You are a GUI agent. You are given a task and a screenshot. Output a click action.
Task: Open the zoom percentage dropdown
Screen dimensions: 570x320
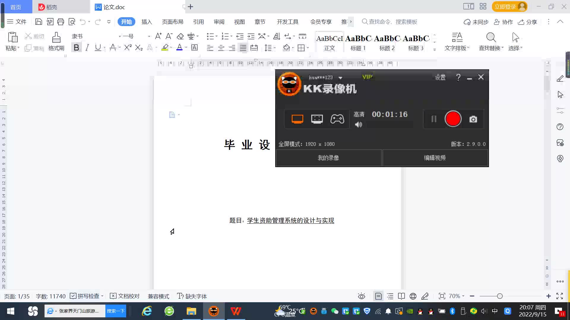coord(463,296)
